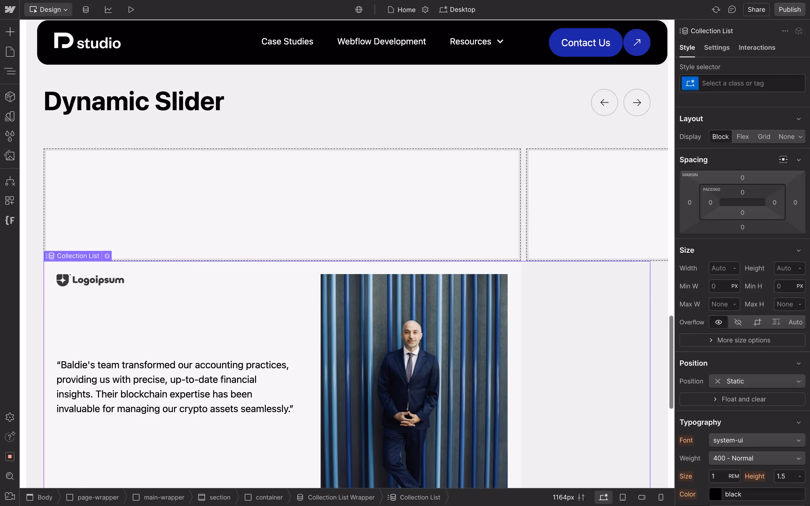
Task: Open the Navigator panel
Action: [10, 71]
